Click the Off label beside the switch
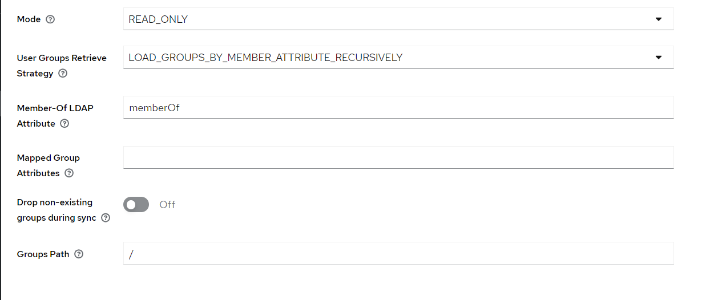This screenshot has width=714, height=300. (167, 204)
